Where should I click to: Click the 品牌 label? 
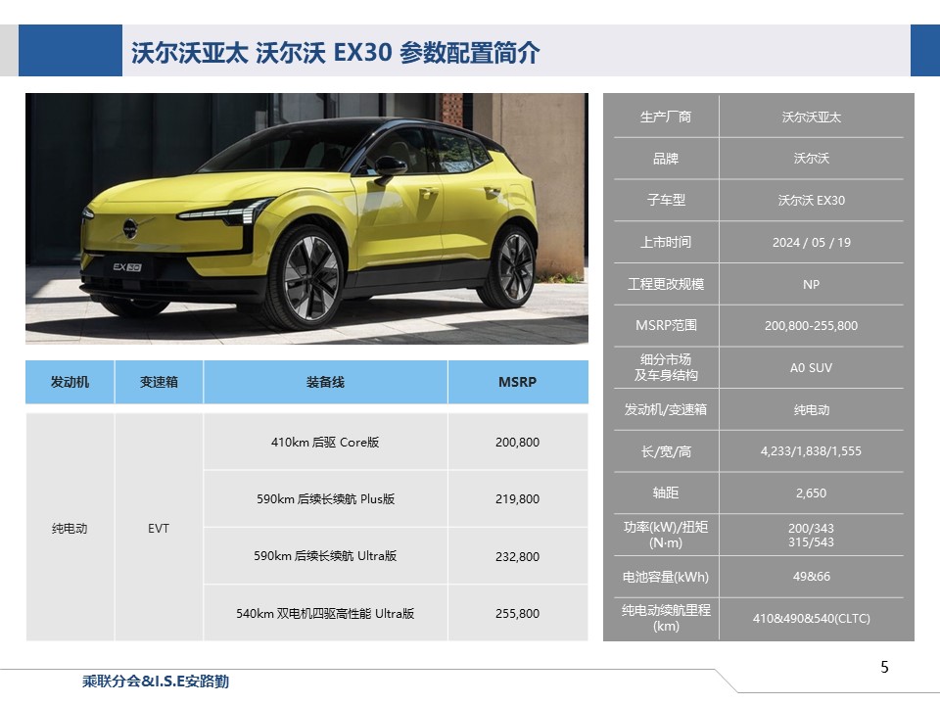point(666,159)
